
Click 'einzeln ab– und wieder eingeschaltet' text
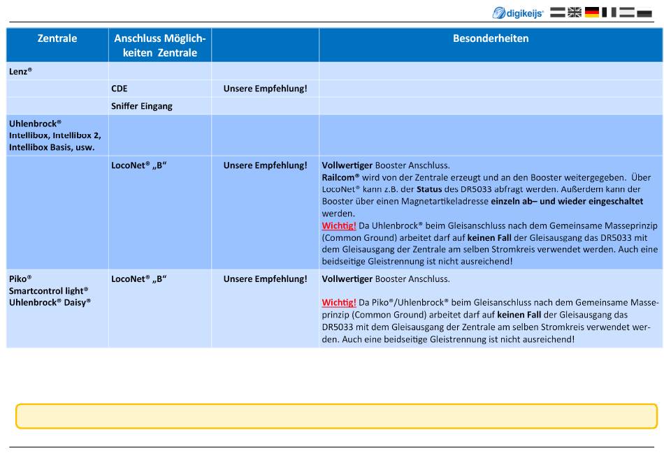click(x=567, y=201)
